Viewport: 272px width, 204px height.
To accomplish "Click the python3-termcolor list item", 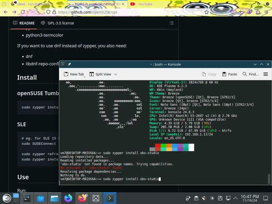I will (44, 35).
